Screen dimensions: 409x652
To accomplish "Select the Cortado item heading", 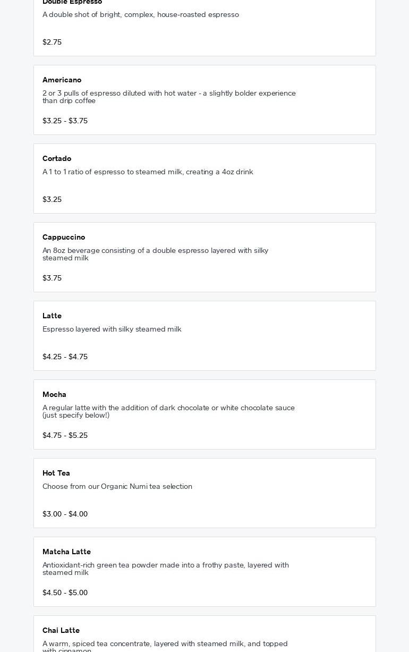I will coord(57,158).
